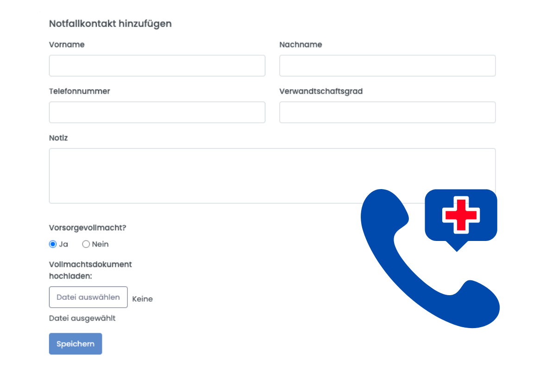Click the Verwandtschaftsgrad field label
Viewport: 539px width, 367px height.
tap(321, 91)
